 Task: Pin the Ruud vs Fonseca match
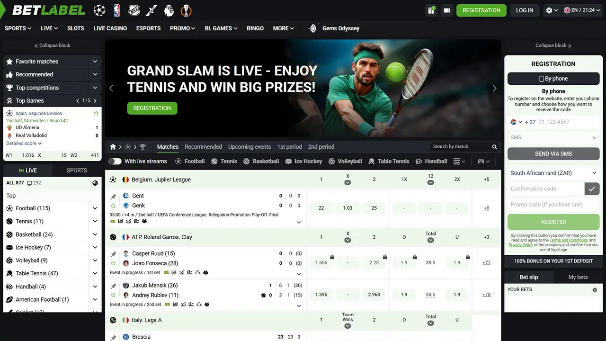tap(113, 254)
